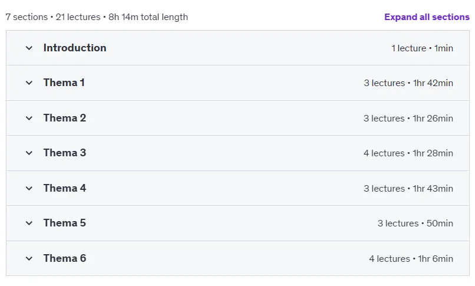Screen dimensions: 475x286
Task: Expand the Introduction section chevron
Action: click(29, 48)
